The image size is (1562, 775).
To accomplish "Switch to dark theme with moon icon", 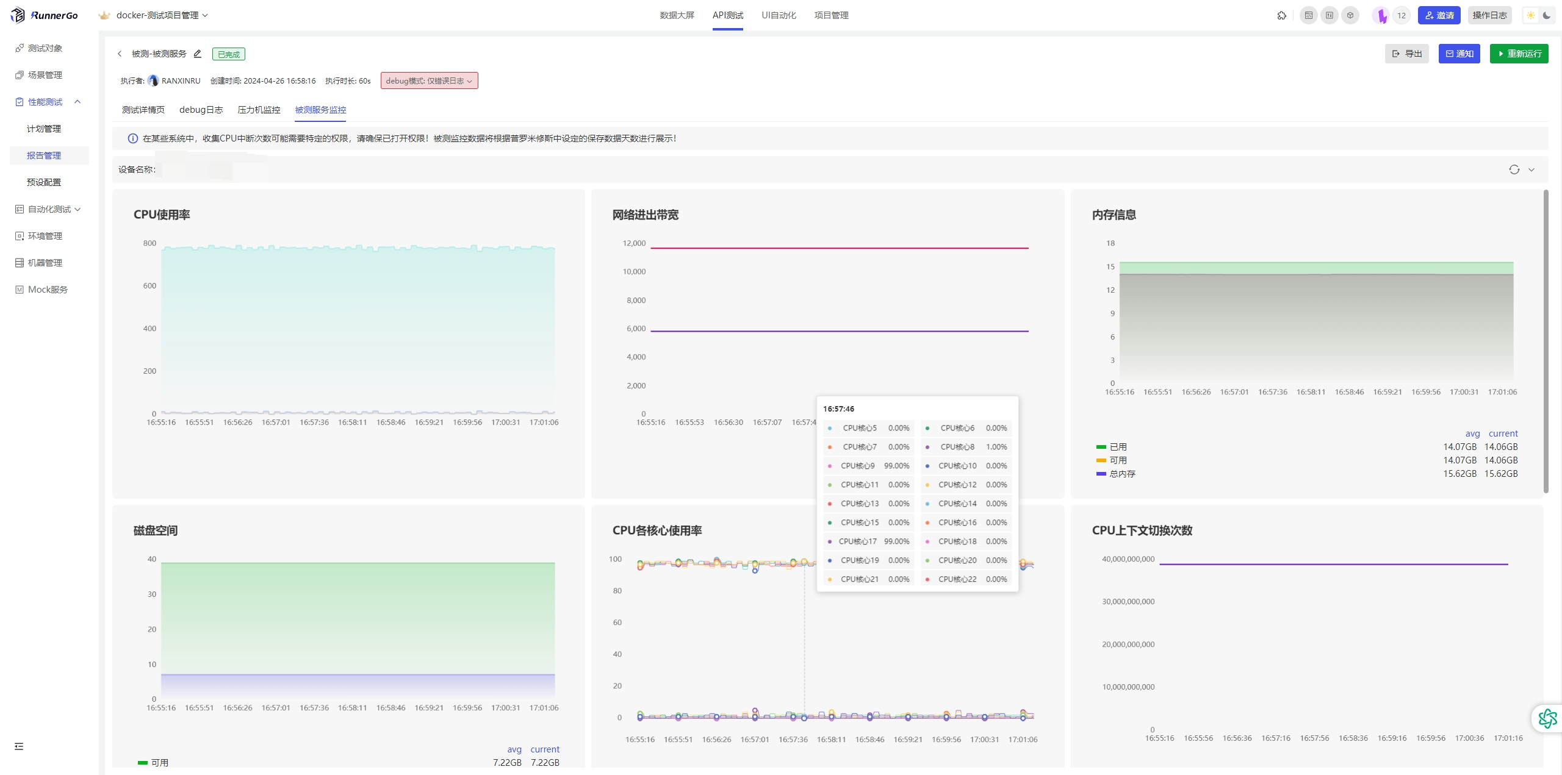I will [1547, 15].
